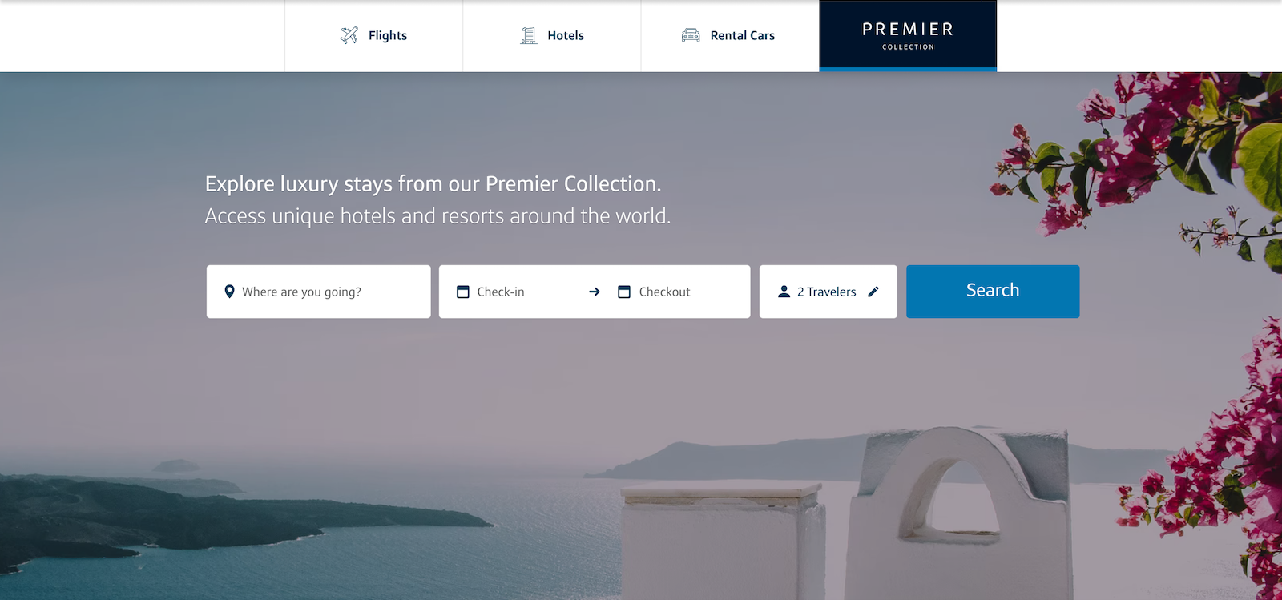The image size is (1282, 600).
Task: Click the car icon beside Rental Cars
Action: [x=691, y=35]
